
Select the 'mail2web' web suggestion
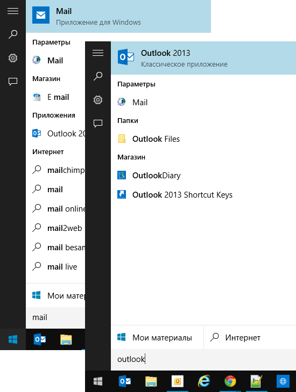coord(55,228)
